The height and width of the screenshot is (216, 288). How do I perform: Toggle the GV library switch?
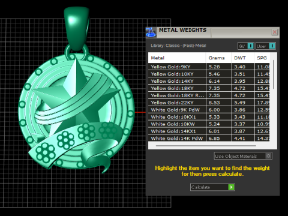246,46
